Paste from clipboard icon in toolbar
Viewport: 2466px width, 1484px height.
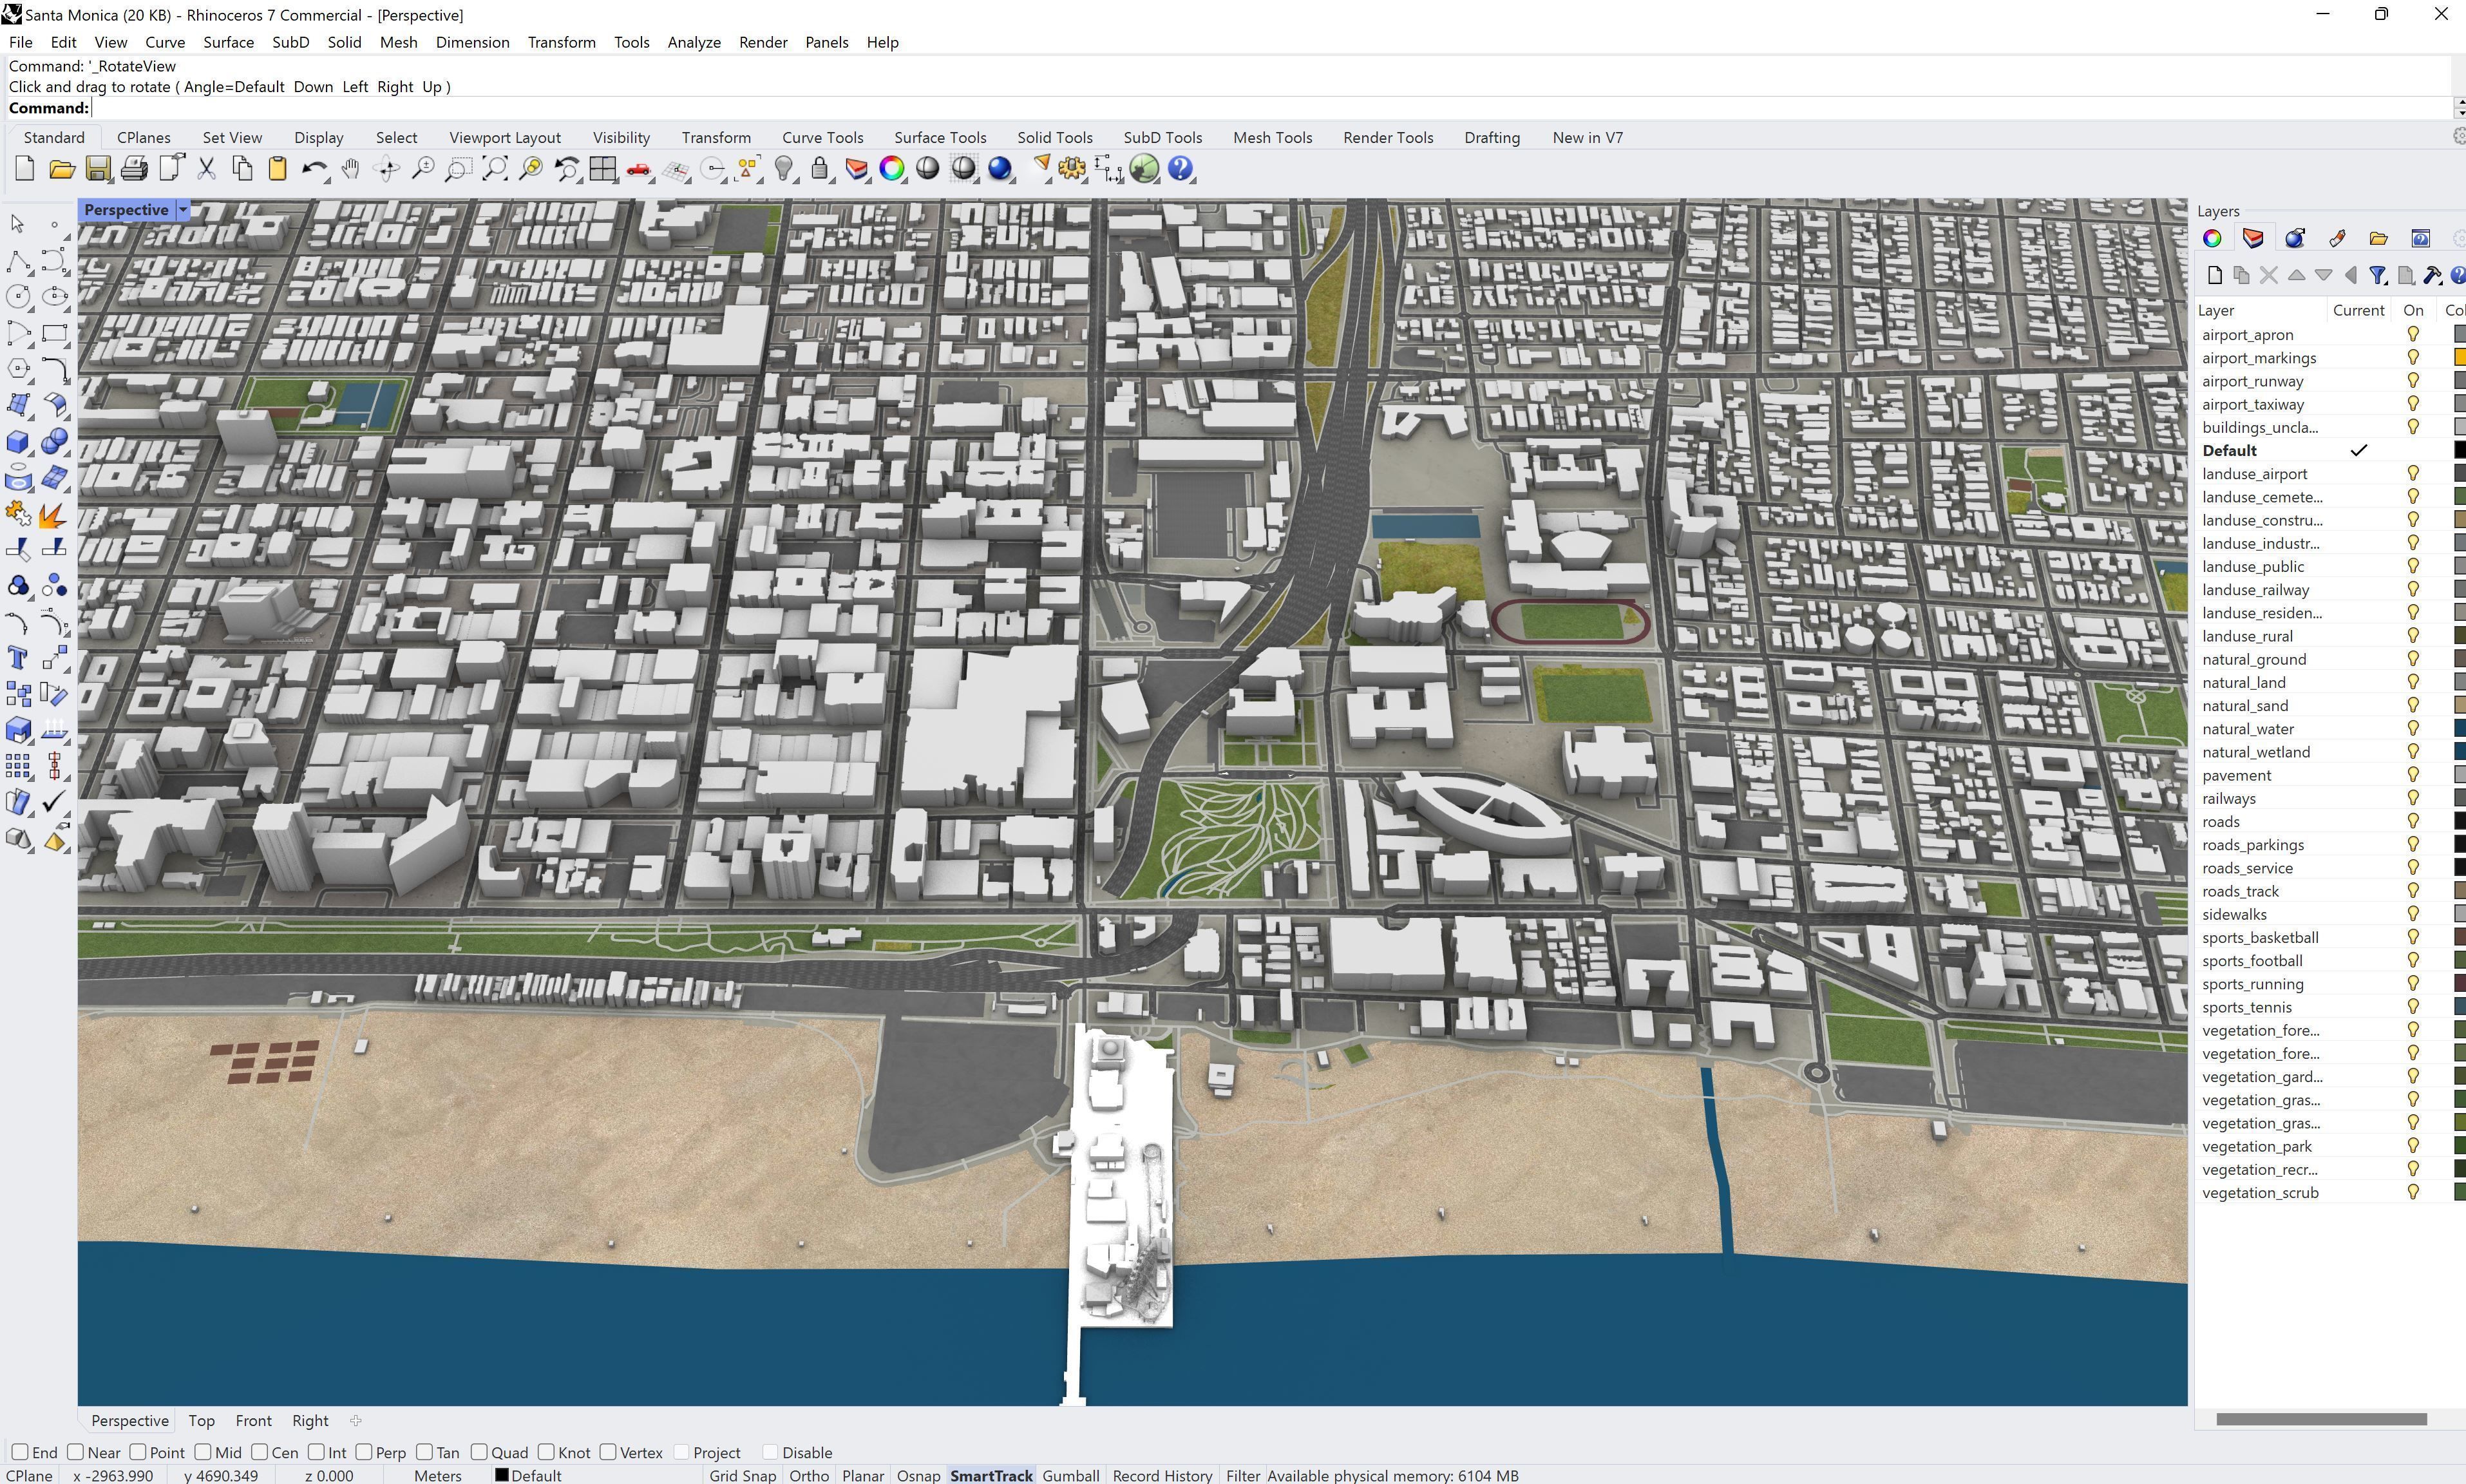click(278, 169)
